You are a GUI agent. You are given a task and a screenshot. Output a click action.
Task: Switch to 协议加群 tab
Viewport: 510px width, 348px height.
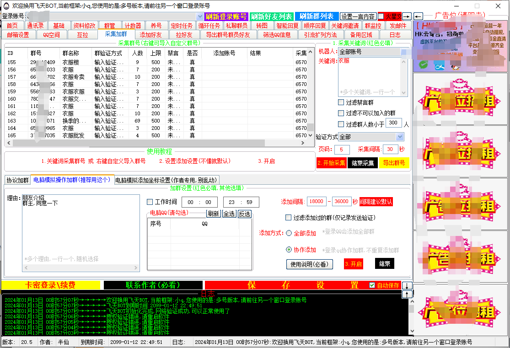[x=17, y=180]
